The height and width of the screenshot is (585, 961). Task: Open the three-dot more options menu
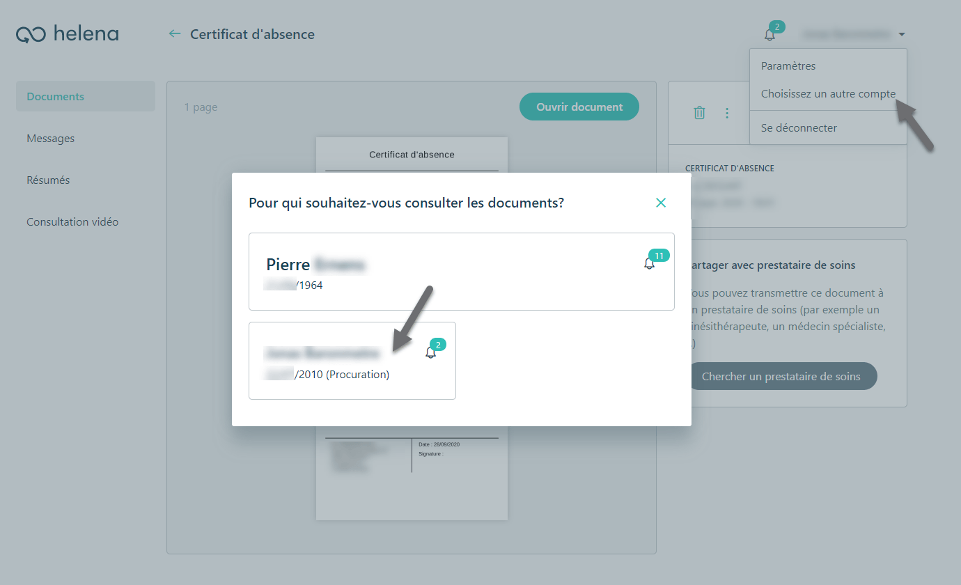coord(727,113)
